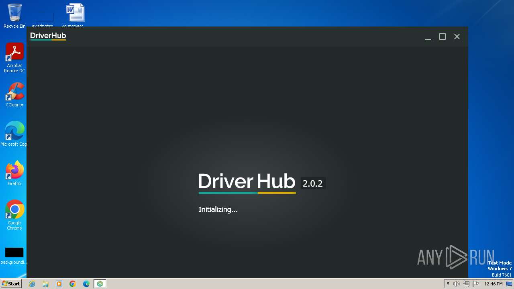The height and width of the screenshot is (289, 514).
Task: Minimize the DriverHub window
Action: click(x=428, y=37)
